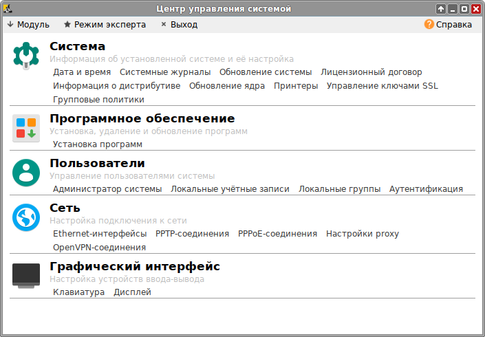Open PPTP-соединения
Screen dimensions: 485x337
tap(193, 234)
